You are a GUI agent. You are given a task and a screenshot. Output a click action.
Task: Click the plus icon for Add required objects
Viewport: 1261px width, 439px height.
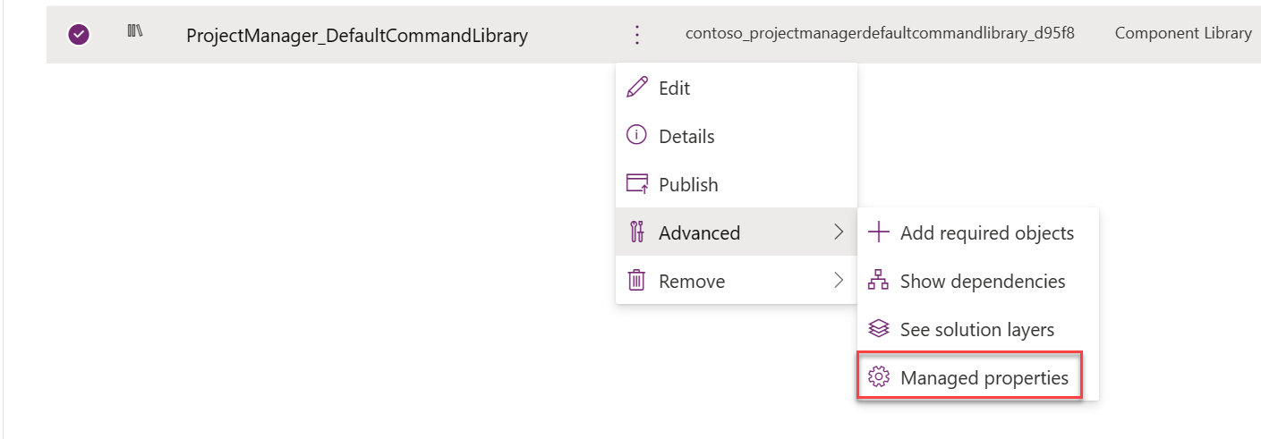879,232
